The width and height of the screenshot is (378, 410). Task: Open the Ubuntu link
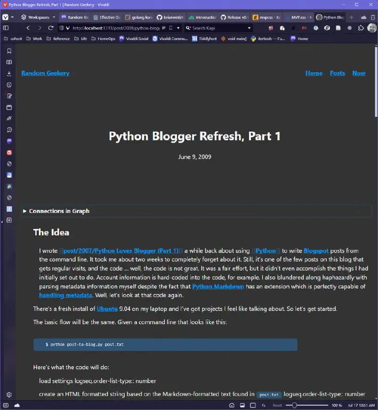coord(107,309)
